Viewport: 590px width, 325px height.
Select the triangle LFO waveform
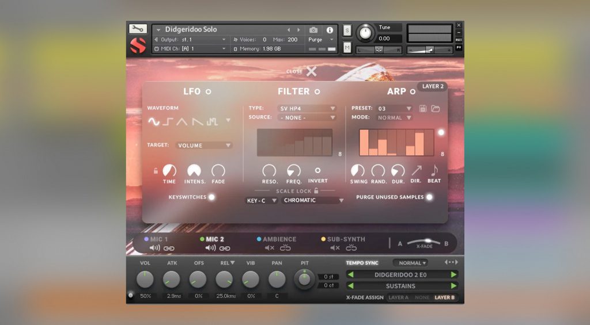point(182,121)
